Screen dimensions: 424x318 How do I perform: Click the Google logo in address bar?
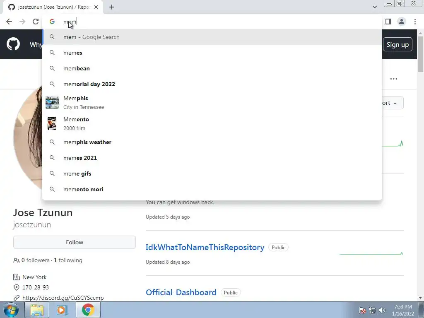coord(52,22)
